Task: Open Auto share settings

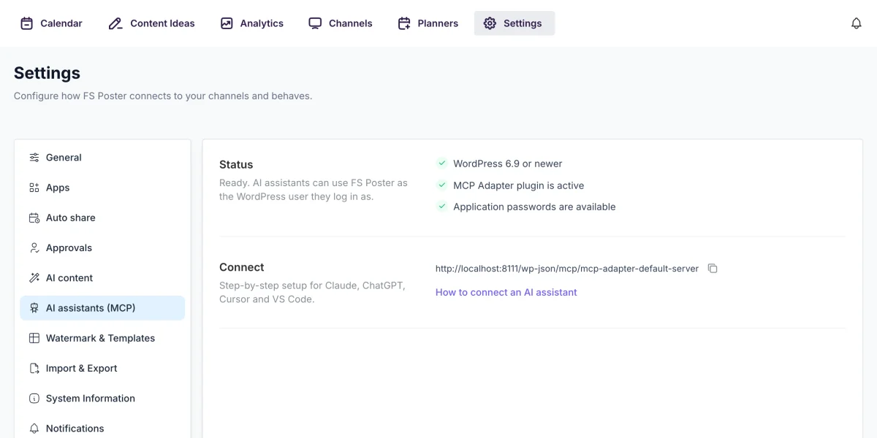Action: point(102,218)
